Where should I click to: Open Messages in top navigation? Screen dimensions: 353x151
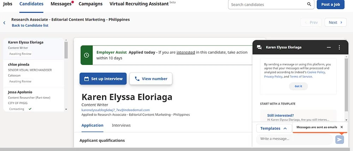coord(61,4)
